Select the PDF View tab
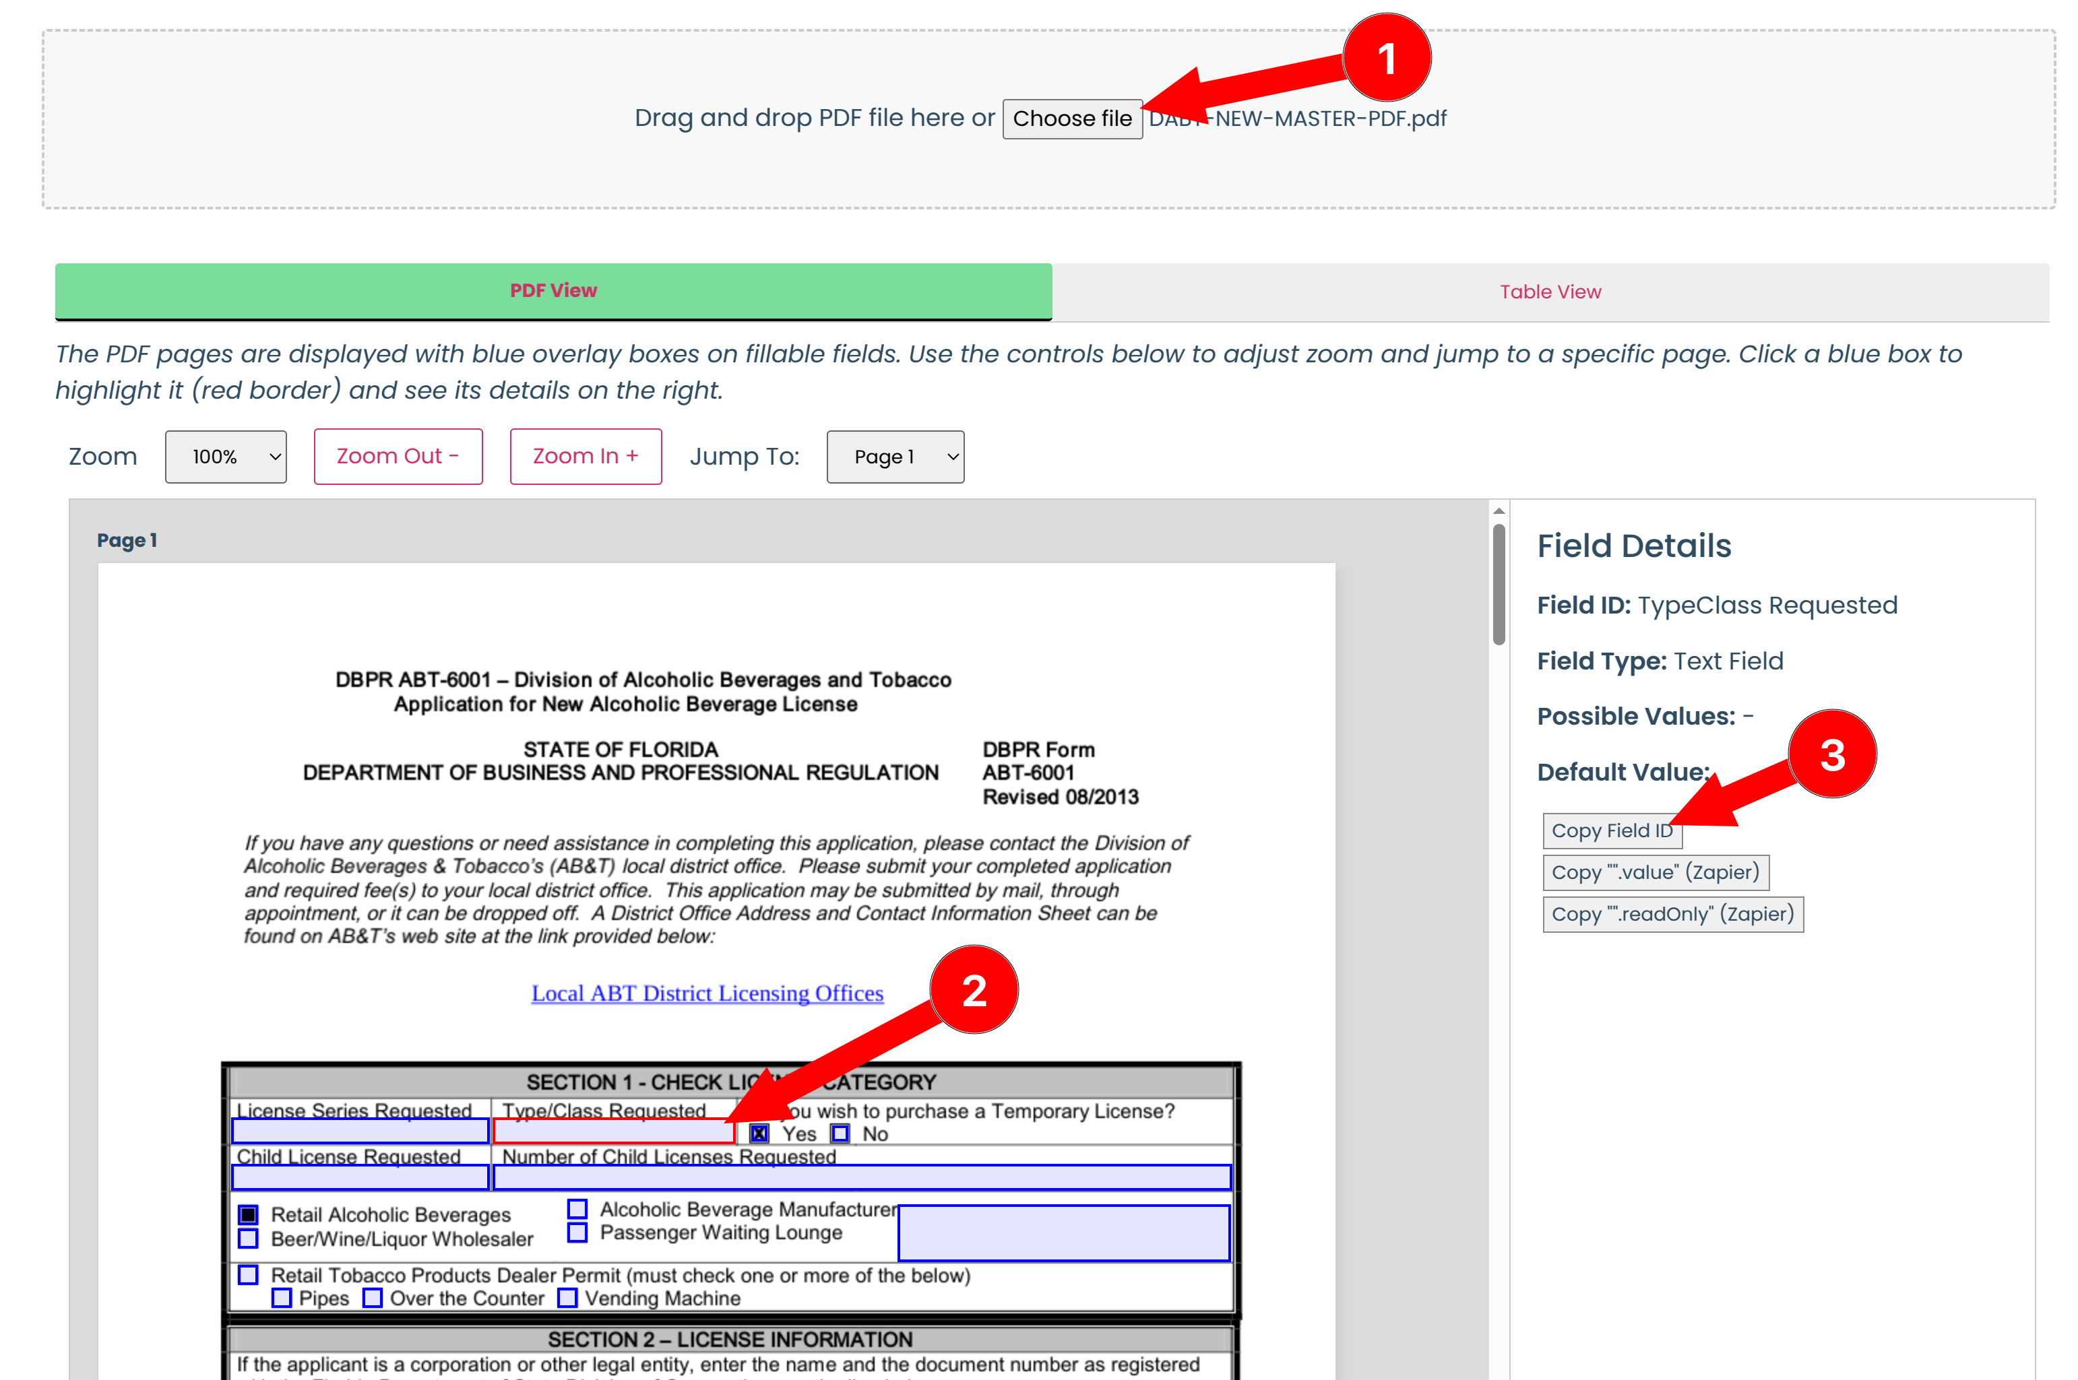 click(553, 290)
